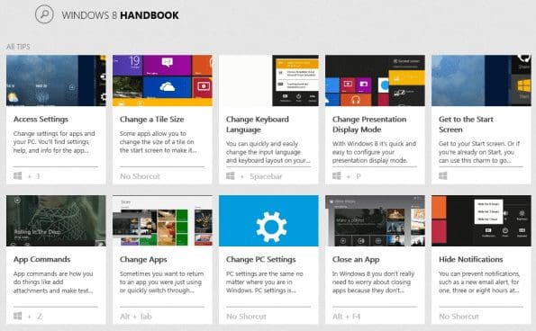
Task: Open the App Commands thumbnail image
Action: 56,220
